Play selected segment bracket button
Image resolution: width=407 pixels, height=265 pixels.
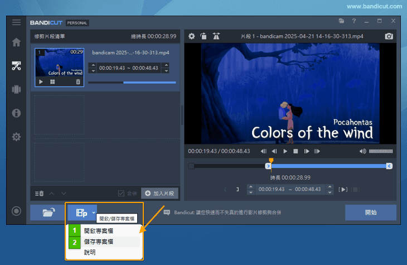343,189
